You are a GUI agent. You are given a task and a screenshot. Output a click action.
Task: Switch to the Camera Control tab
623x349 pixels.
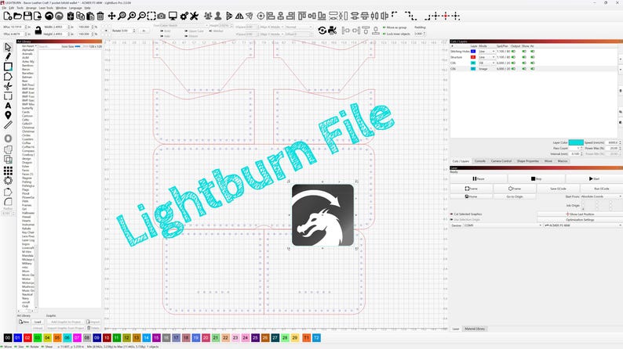501,161
